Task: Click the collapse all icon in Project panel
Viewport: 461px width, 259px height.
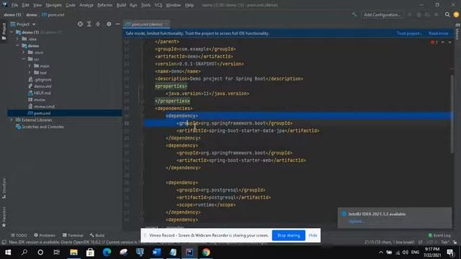Action: (x=98, y=24)
